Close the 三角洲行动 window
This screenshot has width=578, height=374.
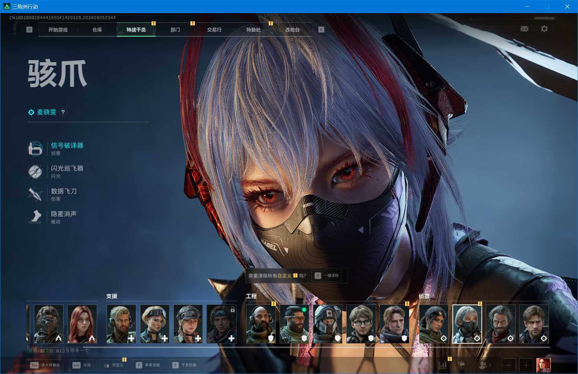pos(567,7)
